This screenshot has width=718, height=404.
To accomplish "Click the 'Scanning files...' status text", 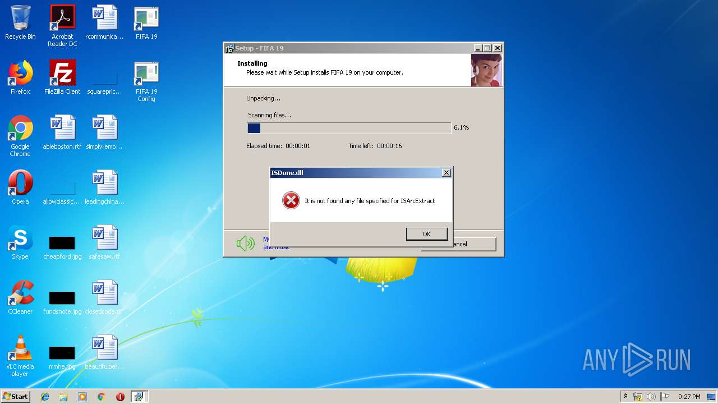I will (x=270, y=115).
